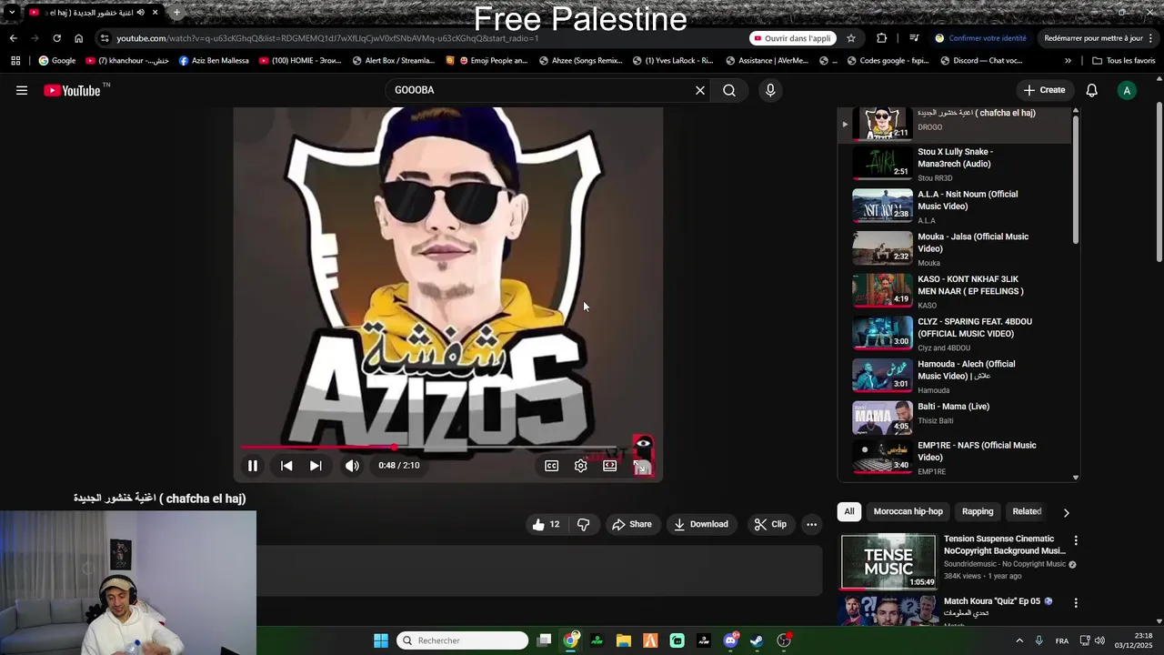Skip to the next video
The image size is (1164, 655).
coord(316,466)
